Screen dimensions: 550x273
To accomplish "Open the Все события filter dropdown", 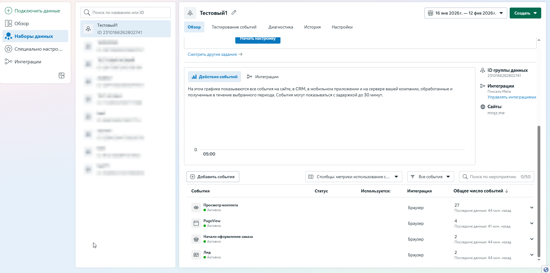I will (x=430, y=177).
